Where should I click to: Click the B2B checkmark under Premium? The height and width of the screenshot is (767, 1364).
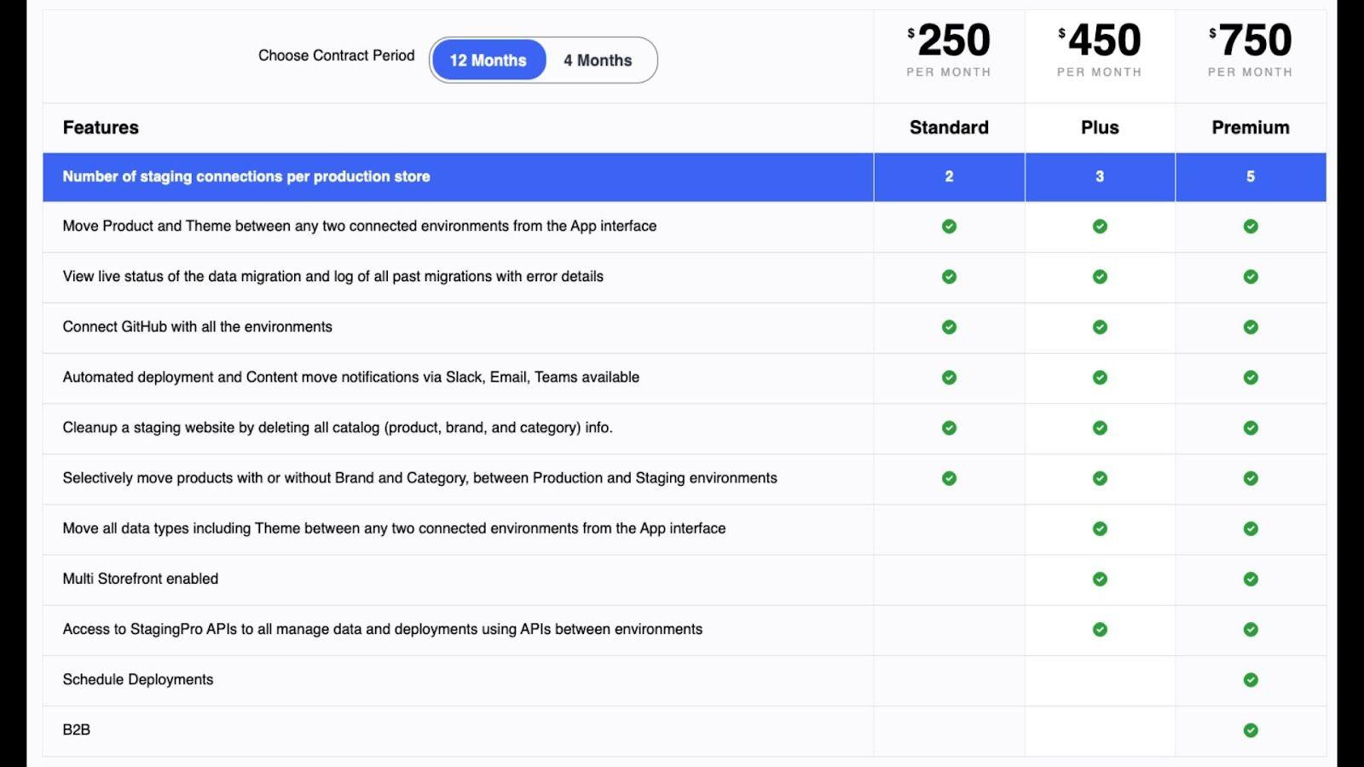(x=1250, y=730)
